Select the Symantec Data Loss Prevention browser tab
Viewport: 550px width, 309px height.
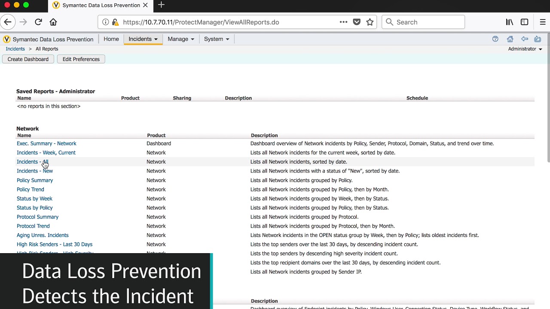coord(100,5)
